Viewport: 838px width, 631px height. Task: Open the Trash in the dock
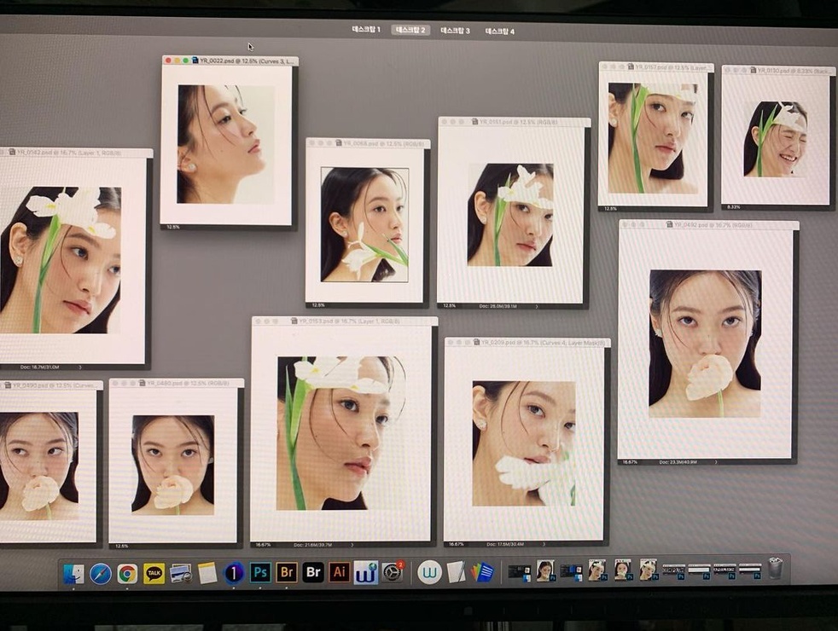pyautogui.click(x=776, y=569)
